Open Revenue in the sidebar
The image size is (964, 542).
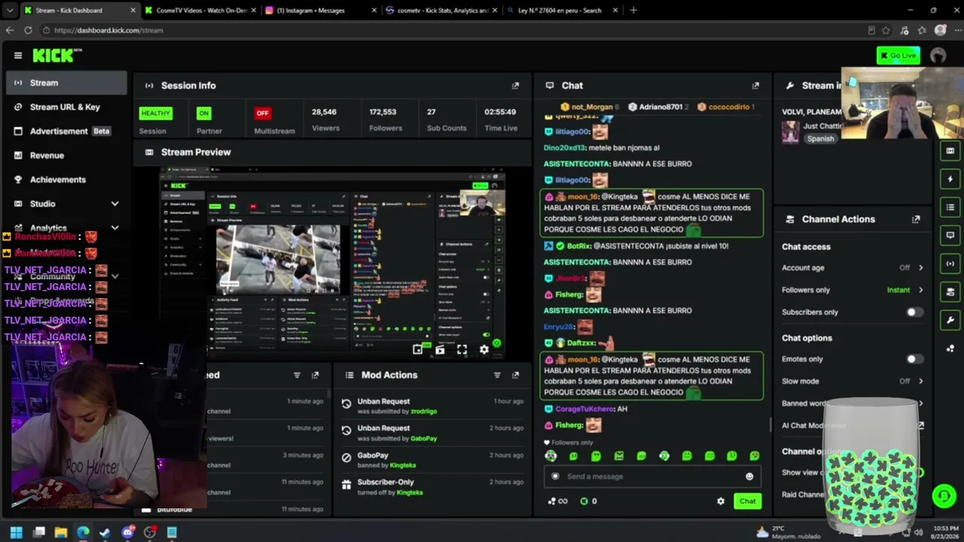point(66,155)
